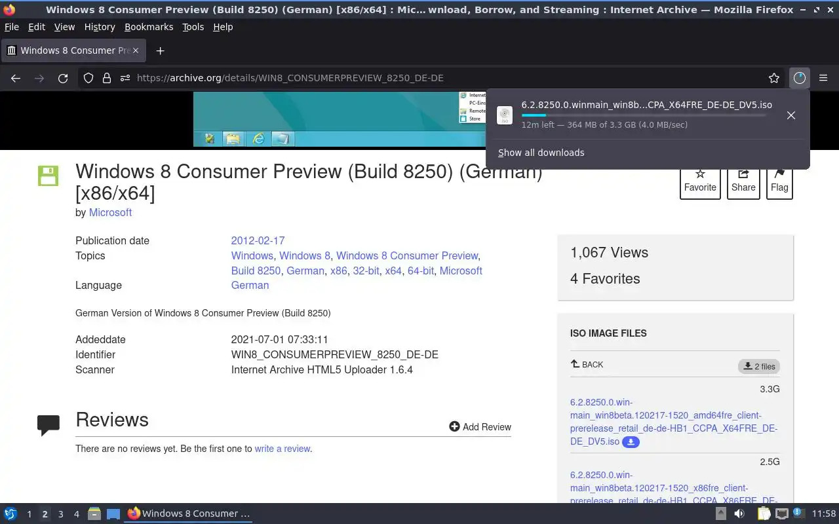Open the Firefox hamburger application menu
The width and height of the screenshot is (839, 524).
(823, 78)
